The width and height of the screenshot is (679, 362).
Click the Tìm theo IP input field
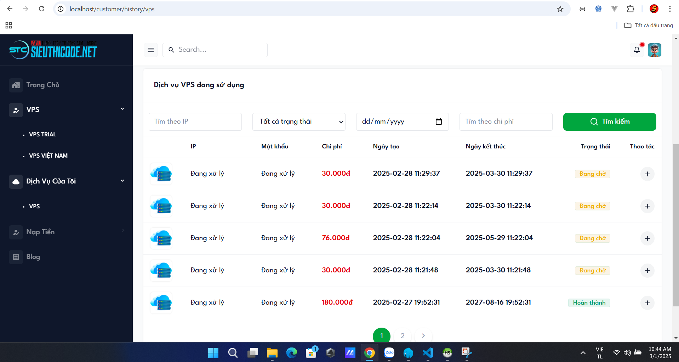[195, 121]
